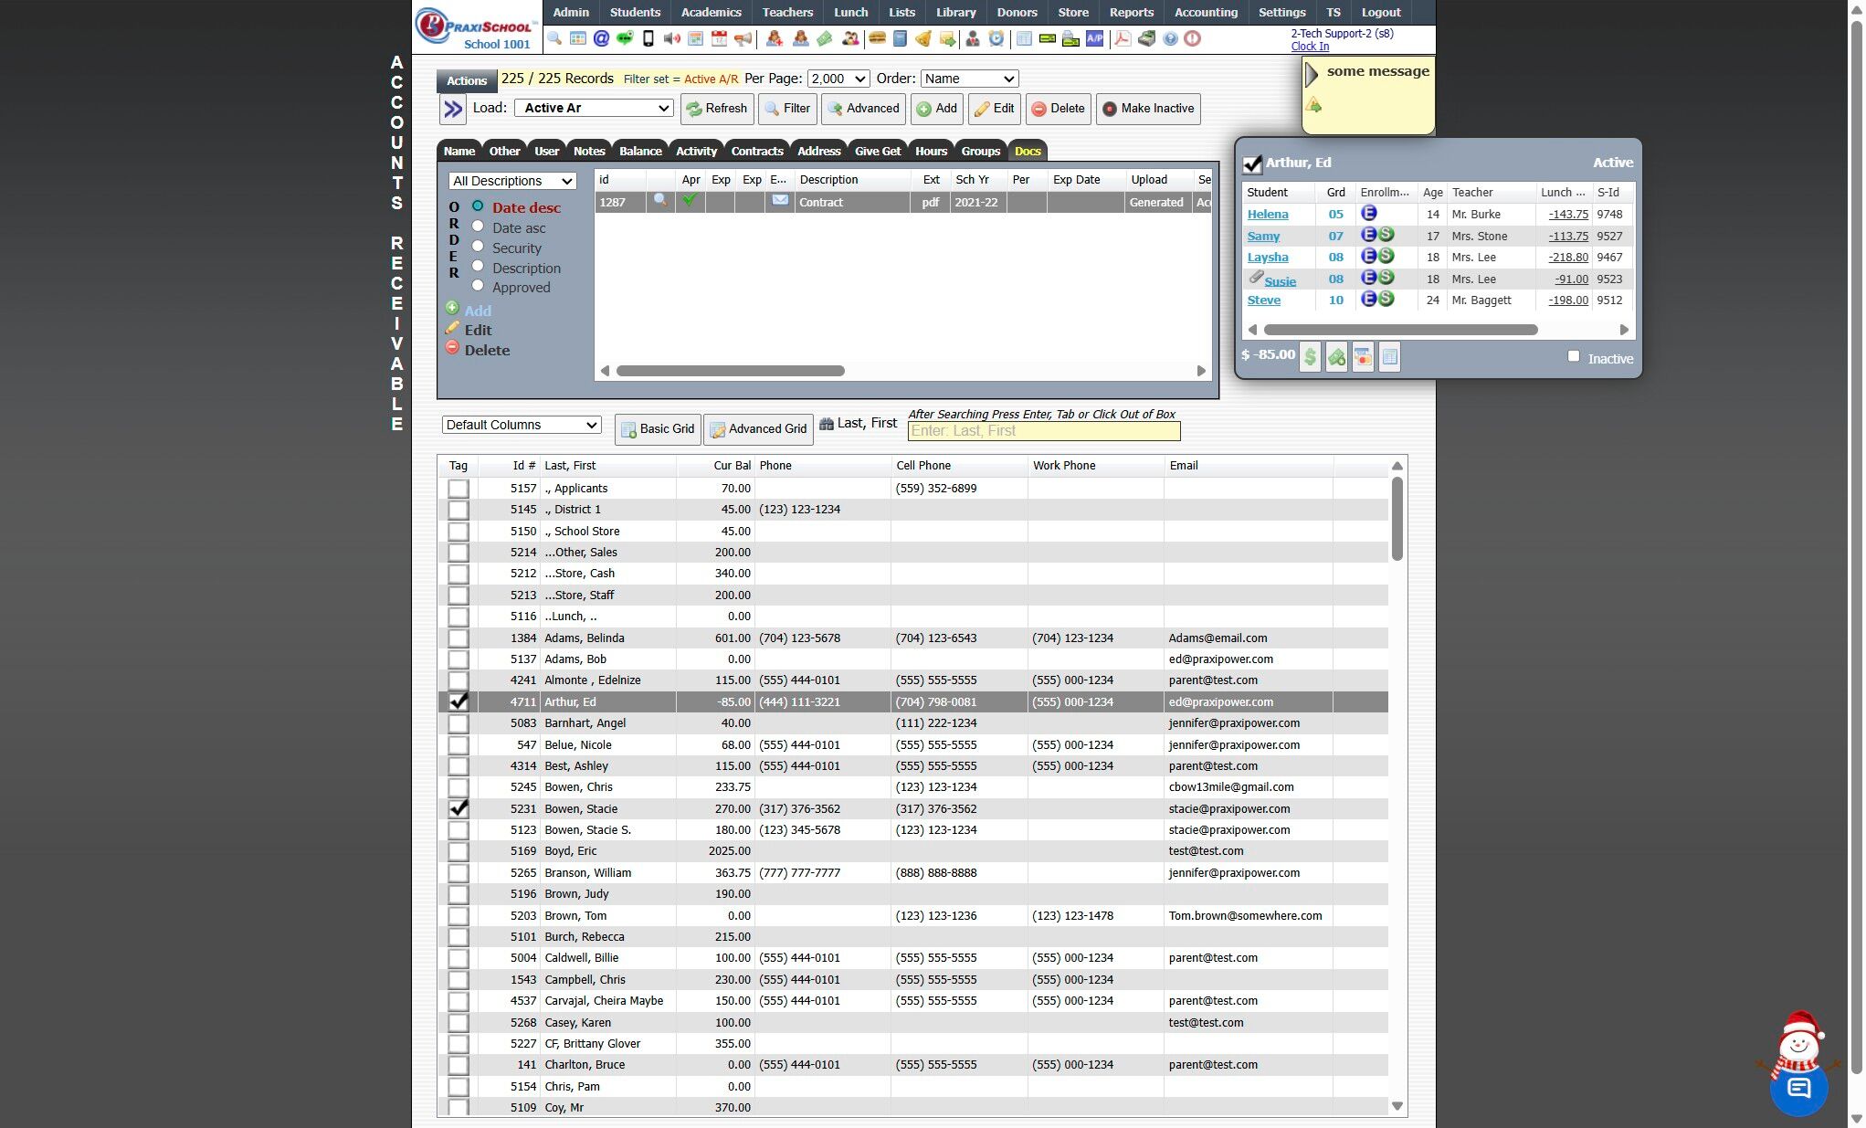
Task: Open student Helena link
Action: point(1267,215)
